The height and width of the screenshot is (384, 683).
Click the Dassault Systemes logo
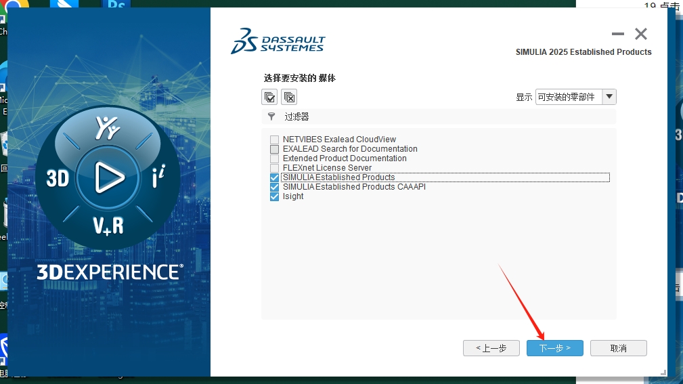[278, 41]
